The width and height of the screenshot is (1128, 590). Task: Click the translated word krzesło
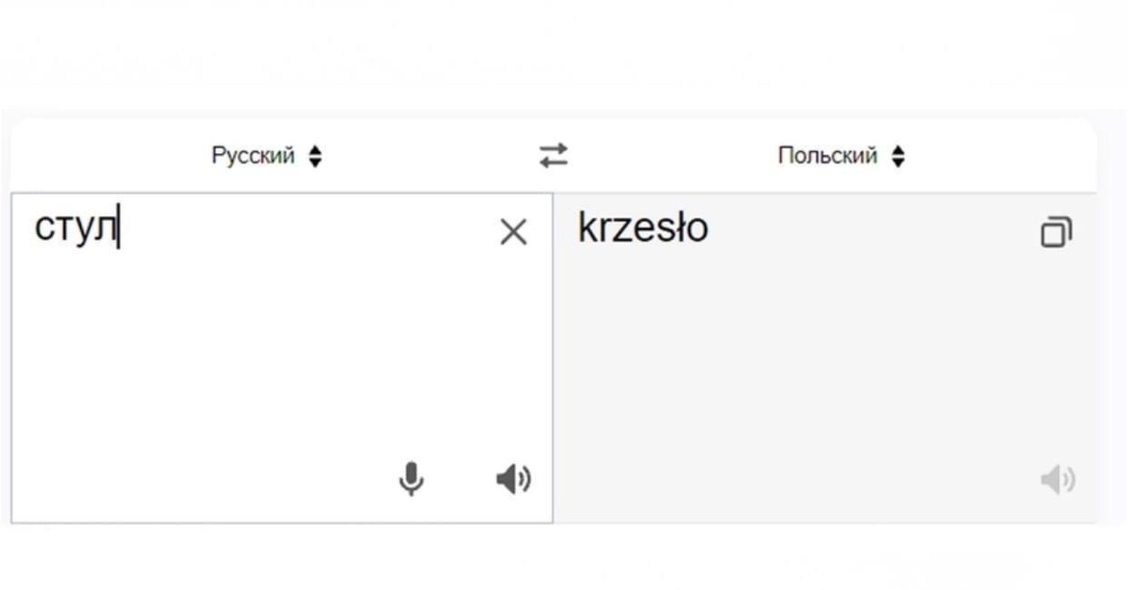643,228
